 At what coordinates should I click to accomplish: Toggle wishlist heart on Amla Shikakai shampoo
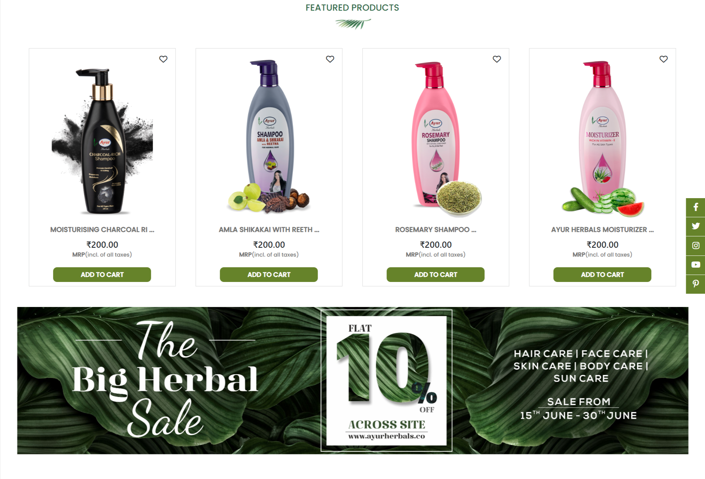(330, 59)
